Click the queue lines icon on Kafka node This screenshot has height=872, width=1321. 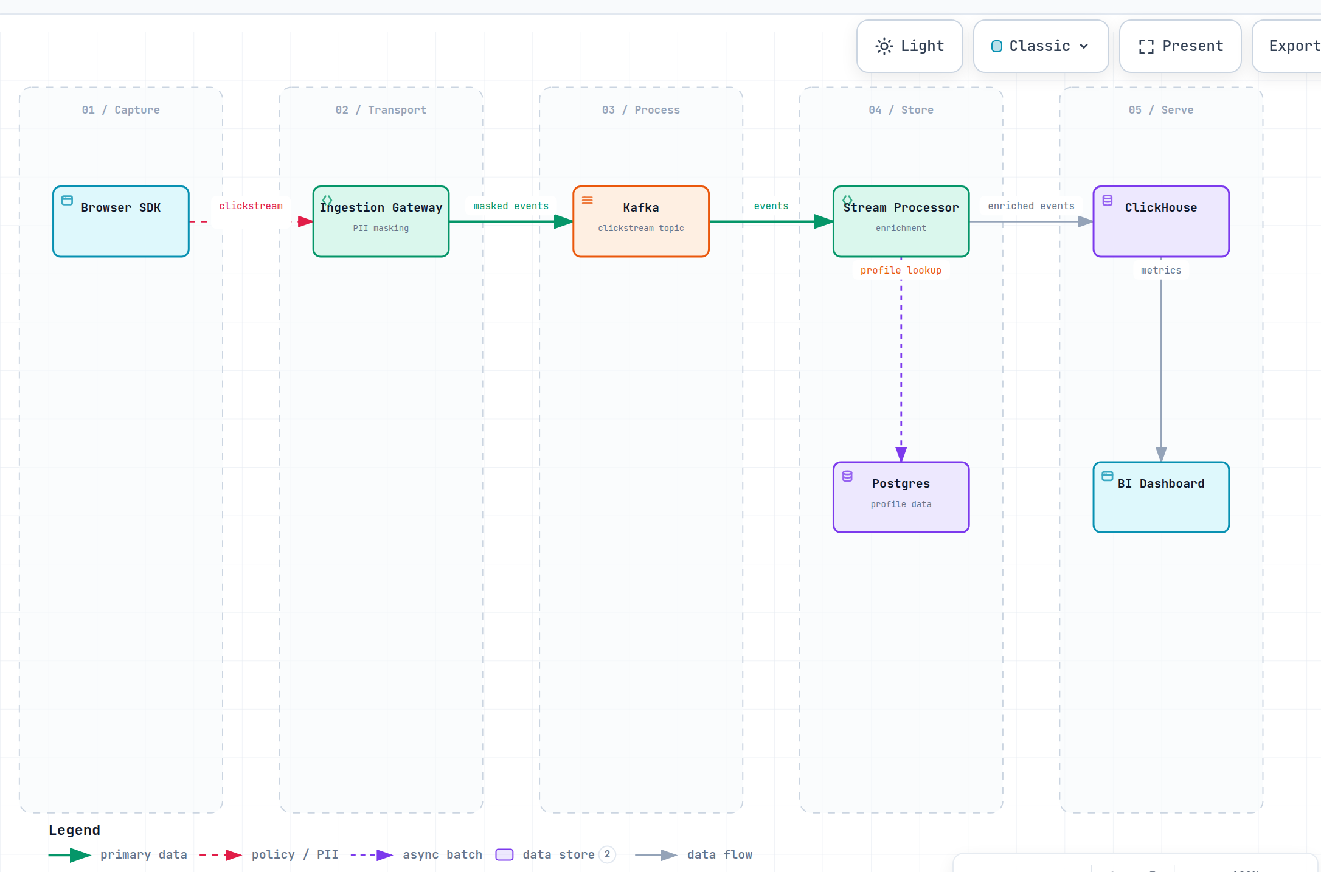[x=588, y=200]
